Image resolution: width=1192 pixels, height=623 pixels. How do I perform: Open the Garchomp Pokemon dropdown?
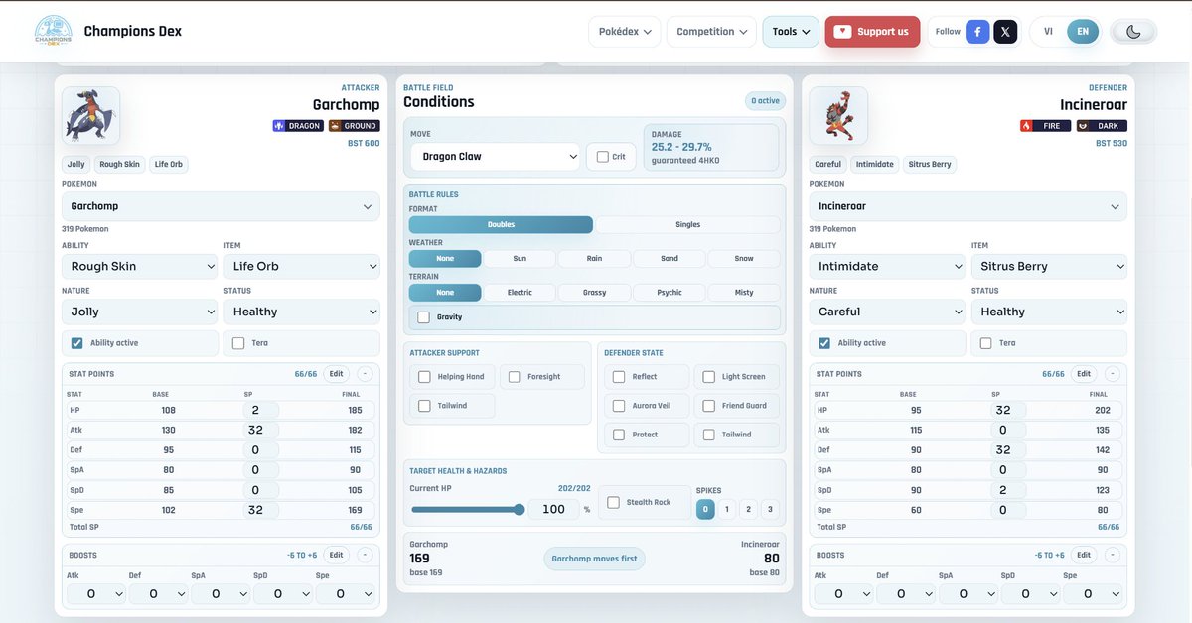click(221, 206)
